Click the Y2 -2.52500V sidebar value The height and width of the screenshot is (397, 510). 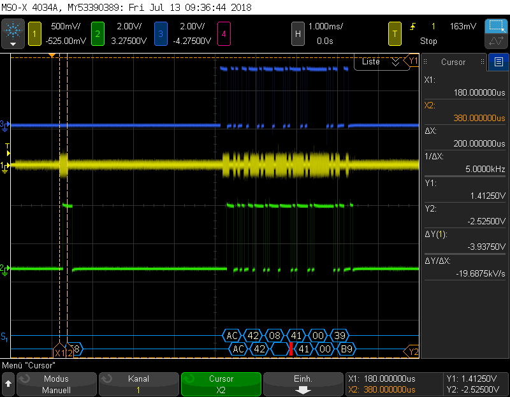(486, 221)
